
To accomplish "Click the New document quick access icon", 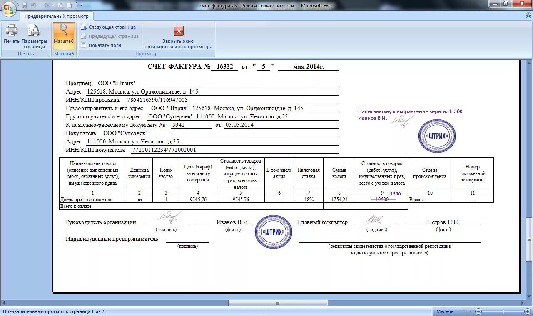I will (69, 5).
